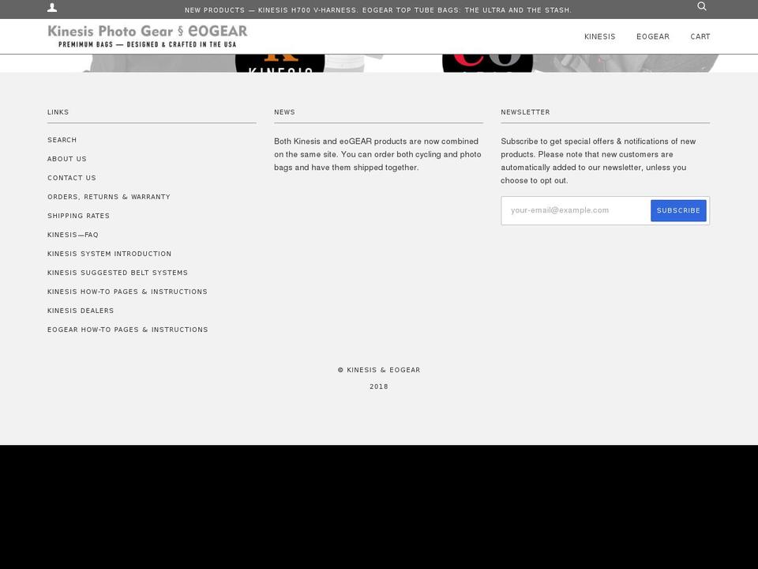Open eoGEAR How-To Pages & Instructions

click(128, 330)
